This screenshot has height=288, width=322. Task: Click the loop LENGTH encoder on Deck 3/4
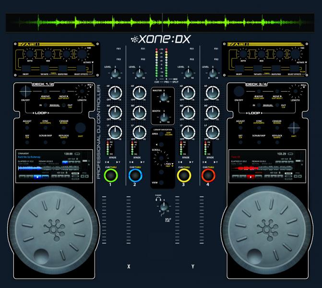click(295, 91)
